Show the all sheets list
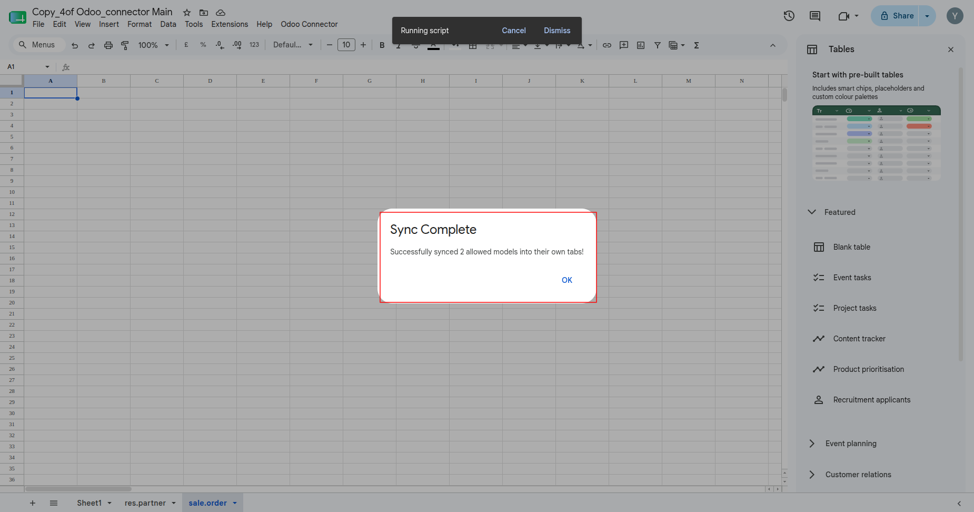 54,503
